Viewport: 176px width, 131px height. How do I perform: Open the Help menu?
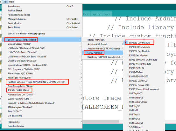(11, 2)
